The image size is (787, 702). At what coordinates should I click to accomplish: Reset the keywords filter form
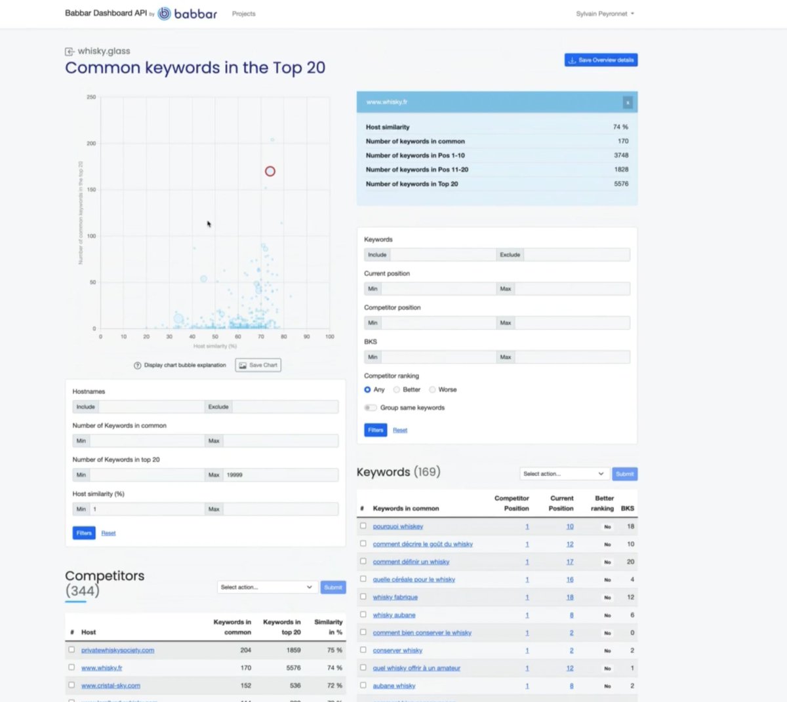(400, 430)
